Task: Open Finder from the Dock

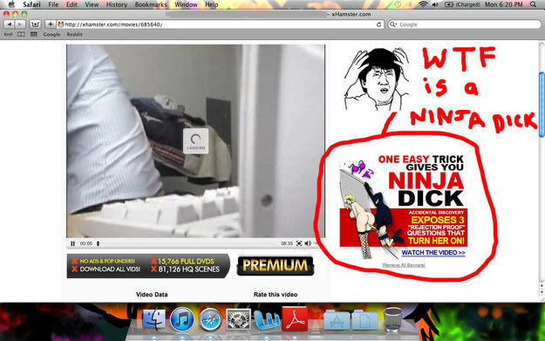Action: click(x=154, y=318)
